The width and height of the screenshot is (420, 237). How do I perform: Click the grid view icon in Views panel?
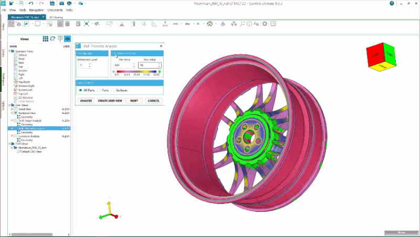point(46,39)
